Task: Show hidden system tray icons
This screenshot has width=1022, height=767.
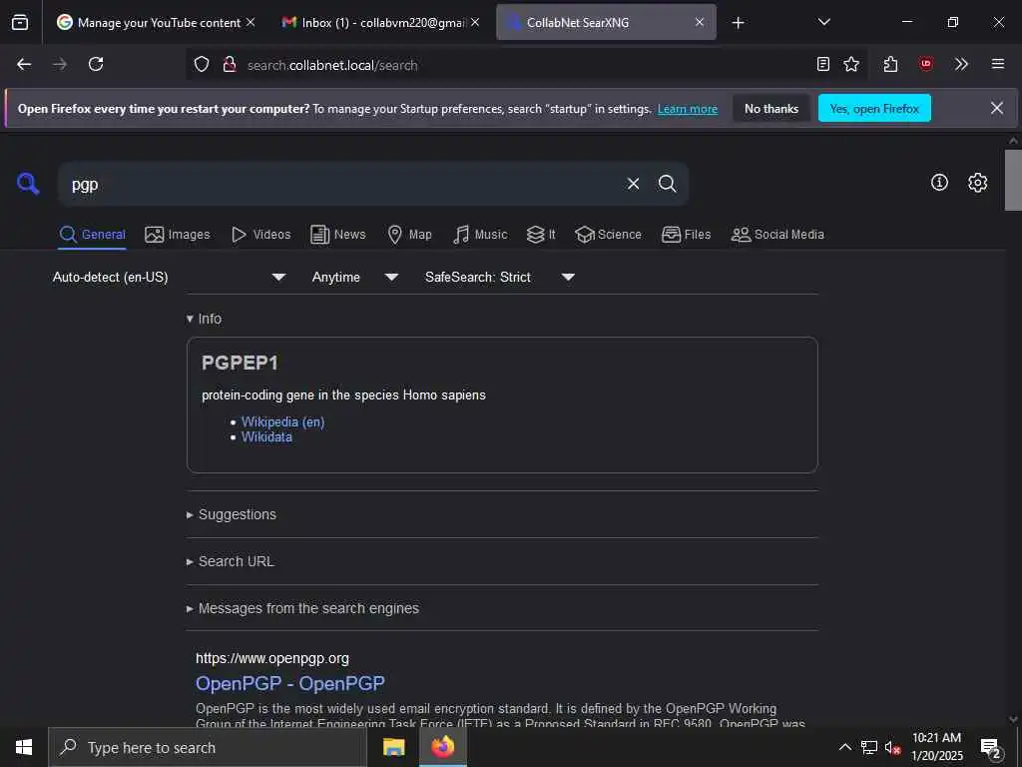Action: point(844,747)
